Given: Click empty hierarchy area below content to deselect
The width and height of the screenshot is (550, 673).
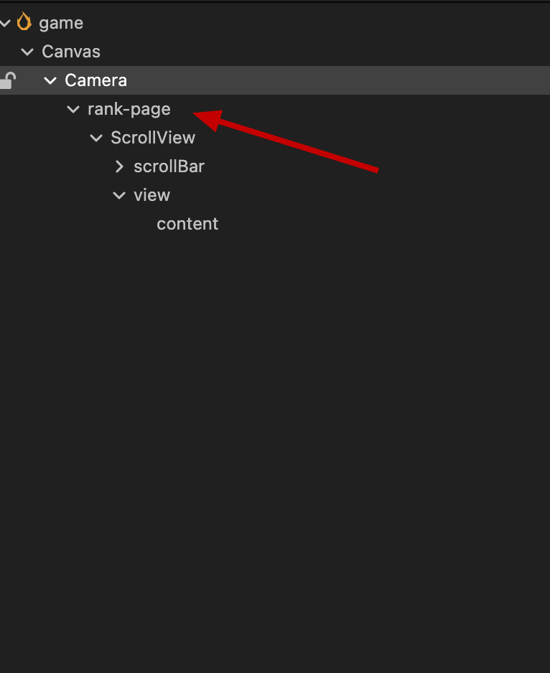Looking at the screenshot, I should [x=273, y=430].
